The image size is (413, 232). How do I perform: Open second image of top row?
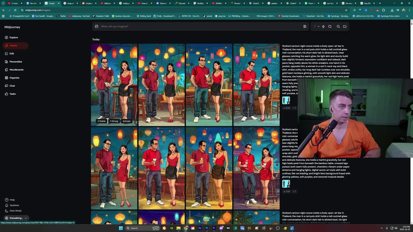coord(161,85)
